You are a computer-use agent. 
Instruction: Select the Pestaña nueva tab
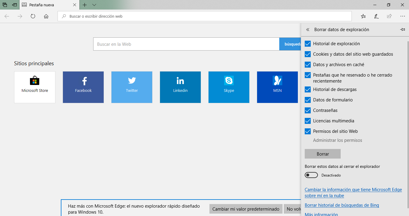49,5
